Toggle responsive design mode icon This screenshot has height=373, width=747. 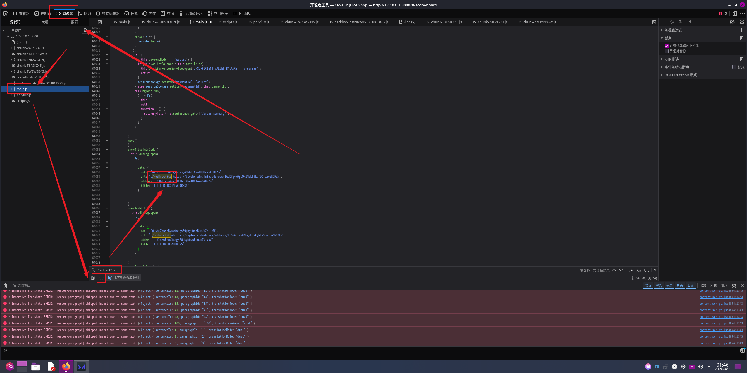(x=734, y=13)
